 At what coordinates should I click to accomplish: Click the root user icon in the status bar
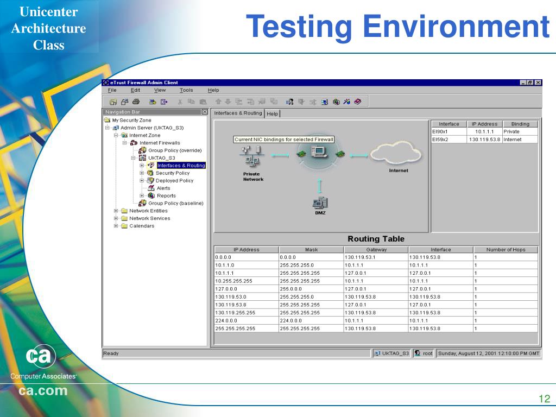coord(418,353)
